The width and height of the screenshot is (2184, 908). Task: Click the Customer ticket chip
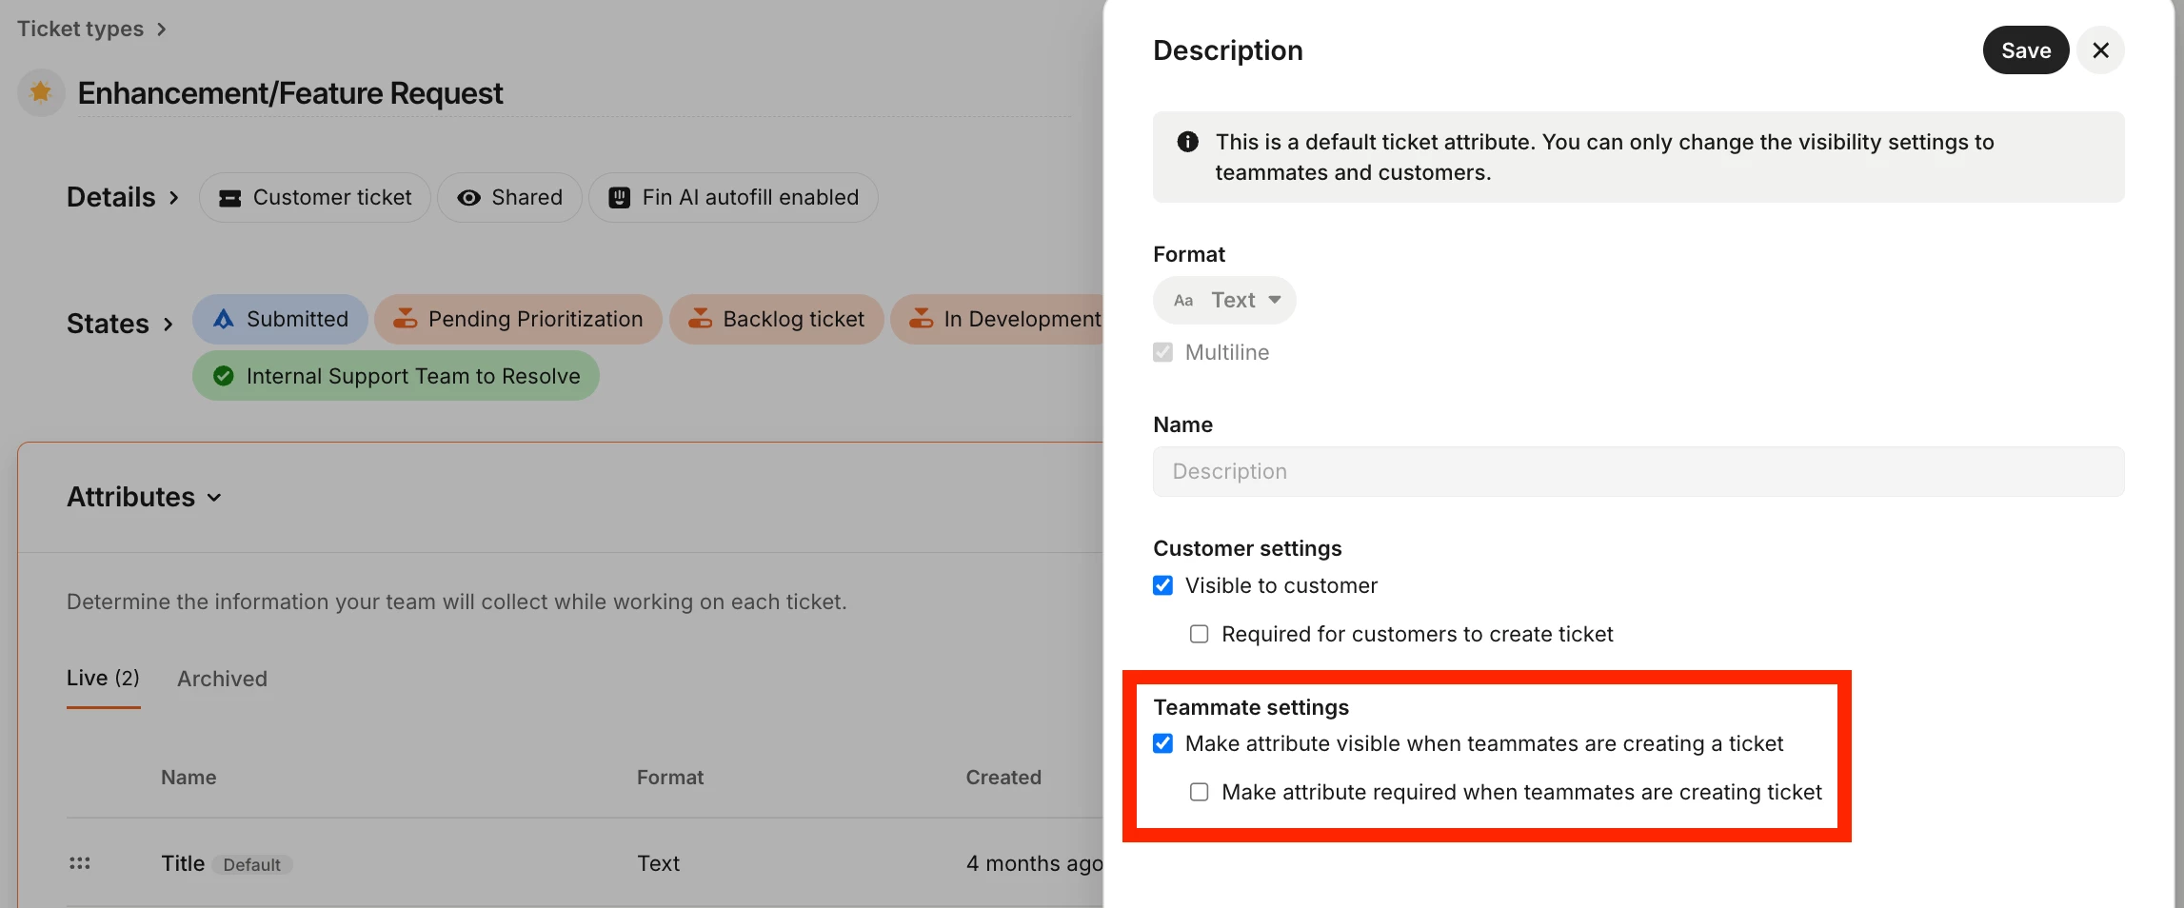[x=315, y=197]
